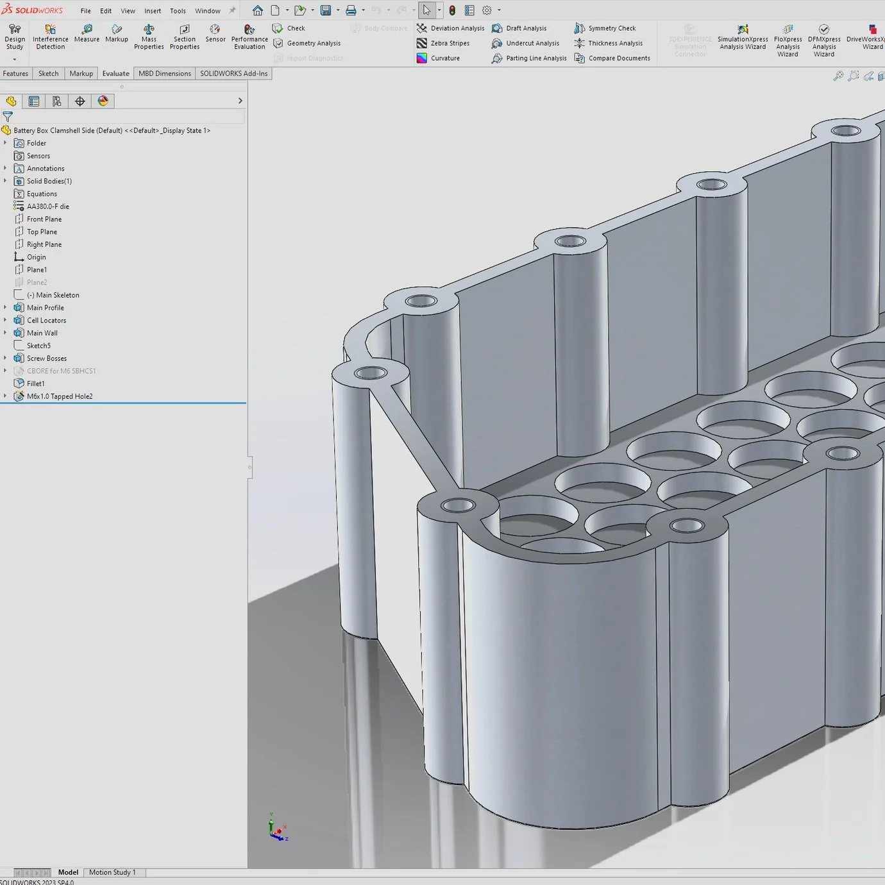Viewport: 885px width, 885px height.
Task: Open the Design Study dropdown arrow
Action: (x=15, y=60)
